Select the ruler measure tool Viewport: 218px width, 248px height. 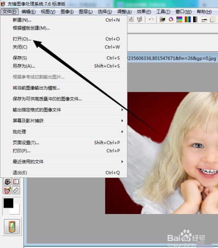16,190
